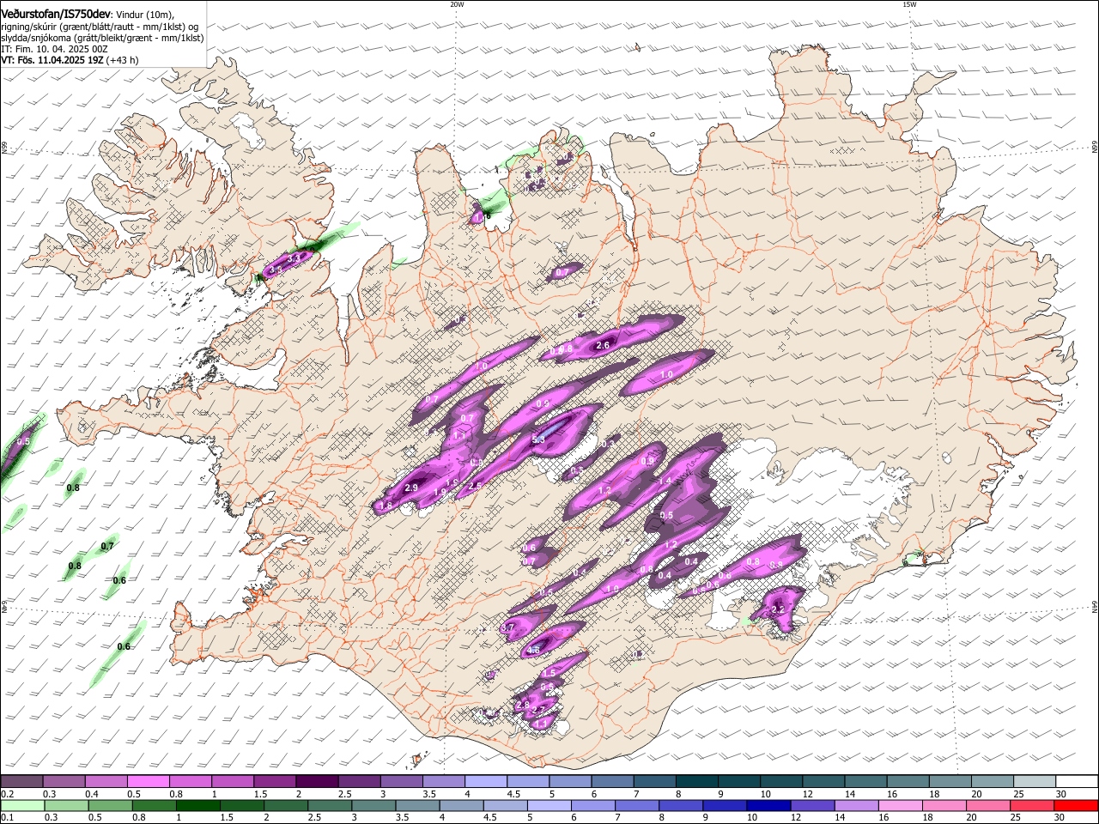
Task: Click the 0.1 label on the rain legend
Action: click(7, 817)
